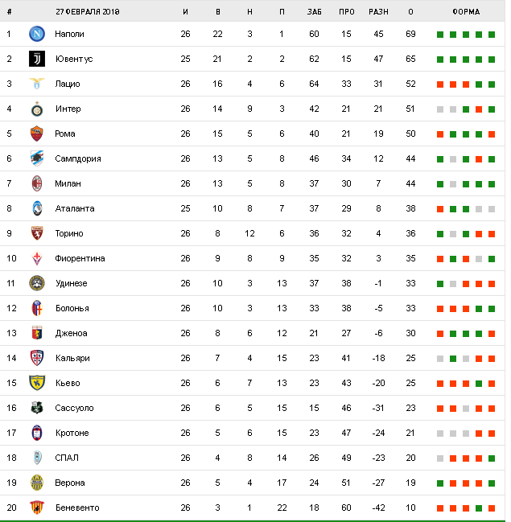
Task: Open the Аталанта team link
Action: pyautogui.click(x=75, y=208)
